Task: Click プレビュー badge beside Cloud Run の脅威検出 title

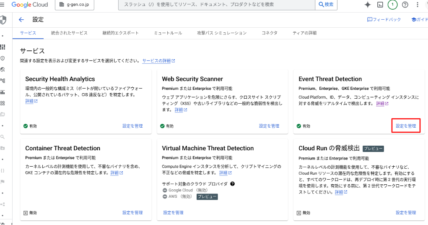Action: tap(373, 149)
